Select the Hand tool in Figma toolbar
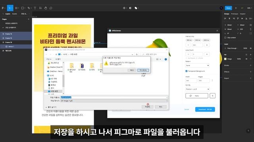254x142 pixels. click(46, 8)
